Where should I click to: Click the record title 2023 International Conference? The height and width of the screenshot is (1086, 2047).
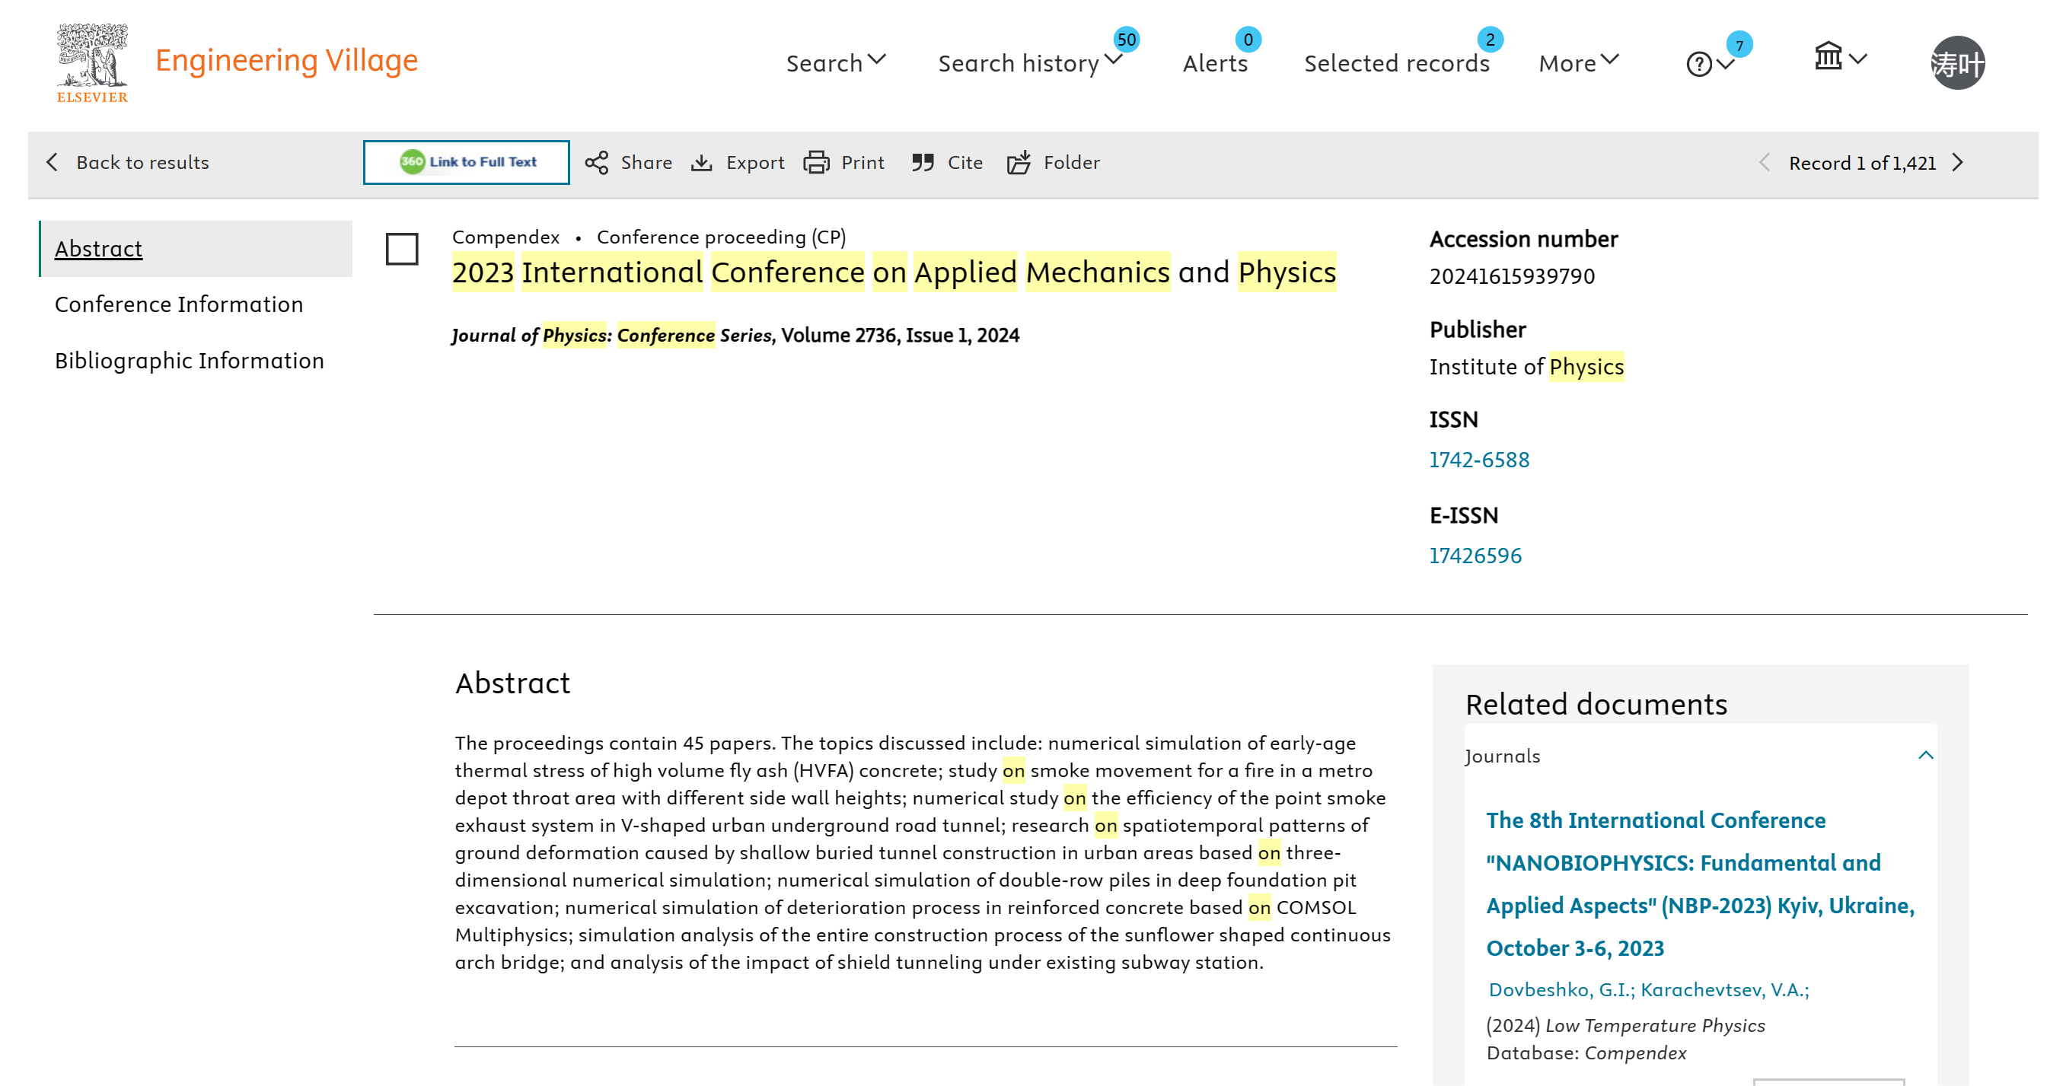pyautogui.click(x=894, y=272)
